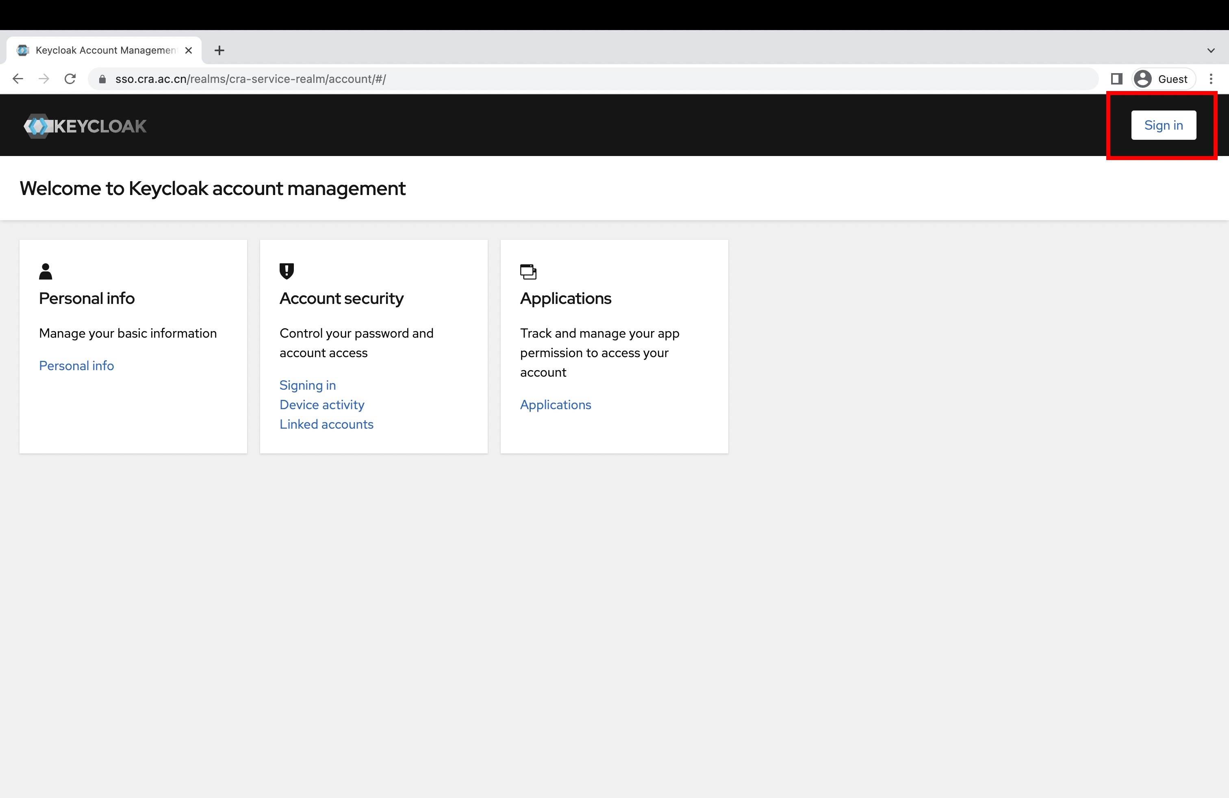
Task: Open the Linked accounts link
Action: (x=326, y=424)
